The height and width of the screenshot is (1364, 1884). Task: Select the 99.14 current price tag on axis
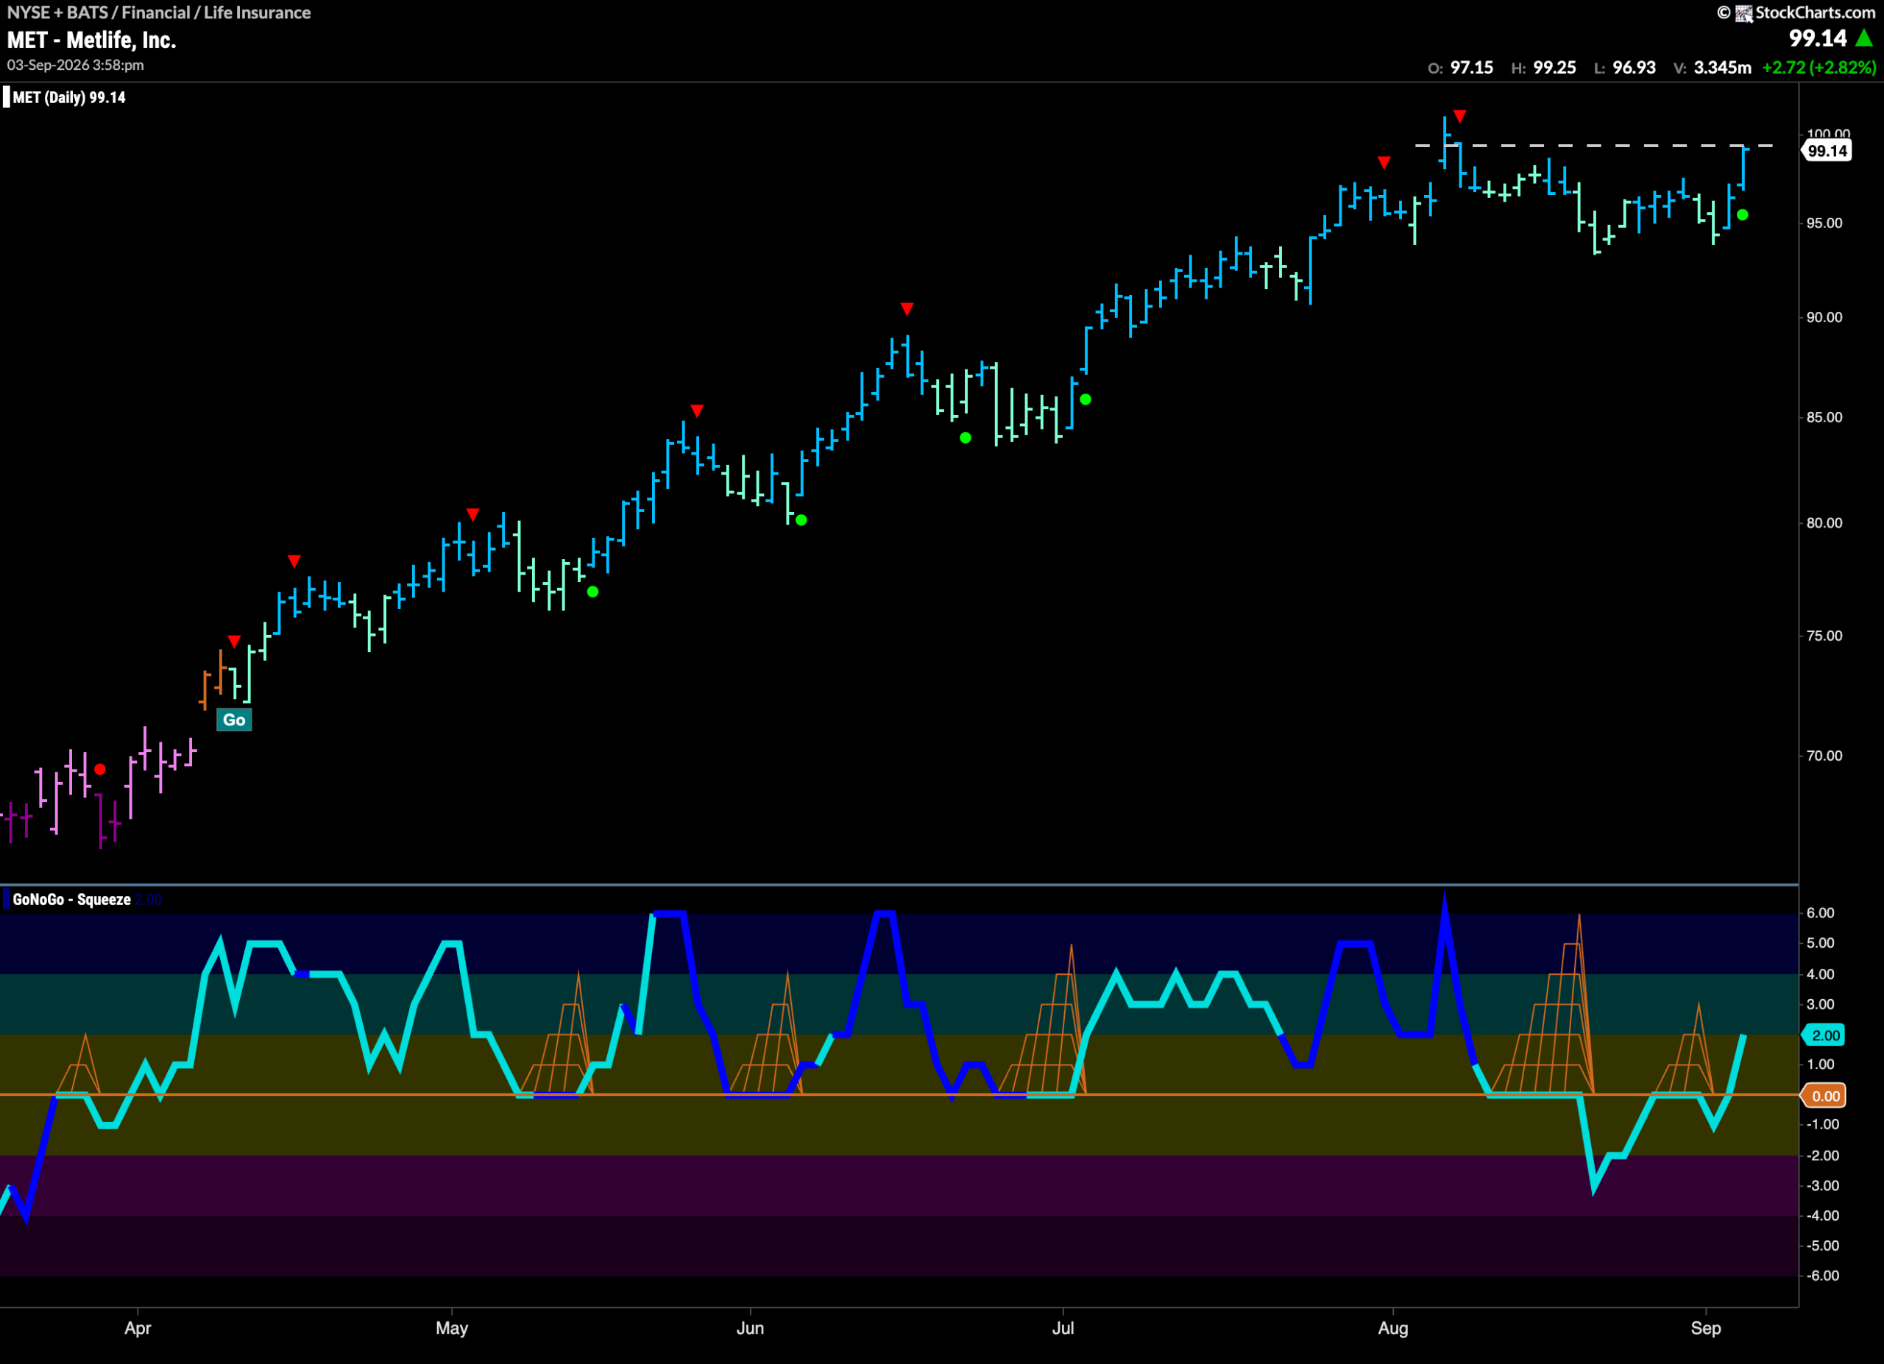(1826, 151)
